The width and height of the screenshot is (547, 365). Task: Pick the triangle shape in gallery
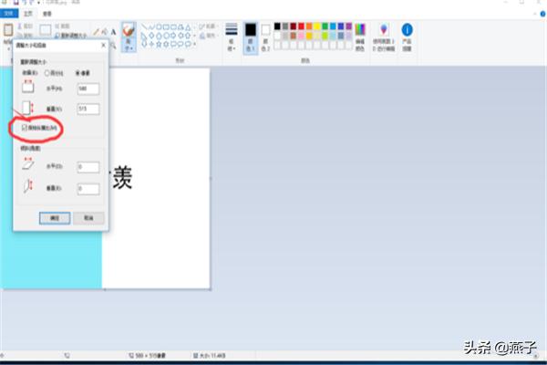pos(188,26)
